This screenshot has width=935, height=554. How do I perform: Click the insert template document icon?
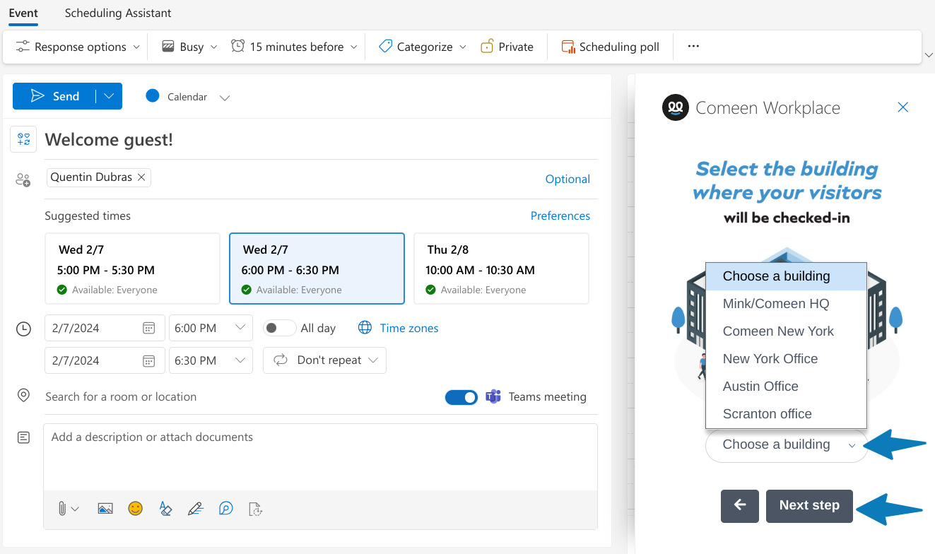coord(256,508)
